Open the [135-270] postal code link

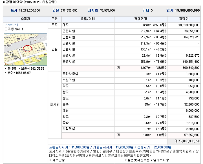coord(12,25)
